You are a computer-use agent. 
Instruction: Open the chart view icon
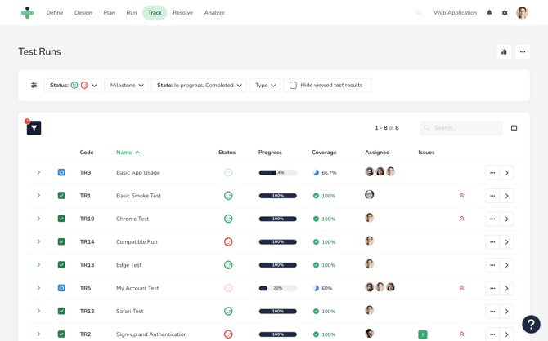(x=504, y=52)
